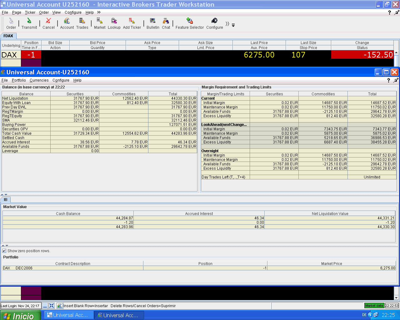Expand hidden system tray icons
The image size is (400, 320).
tap(370, 315)
